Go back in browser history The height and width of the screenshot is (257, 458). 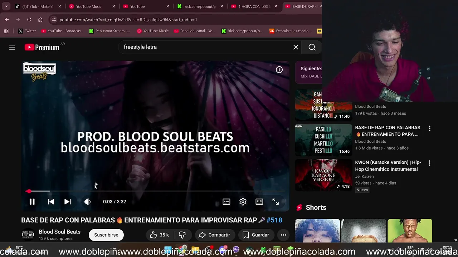7,20
